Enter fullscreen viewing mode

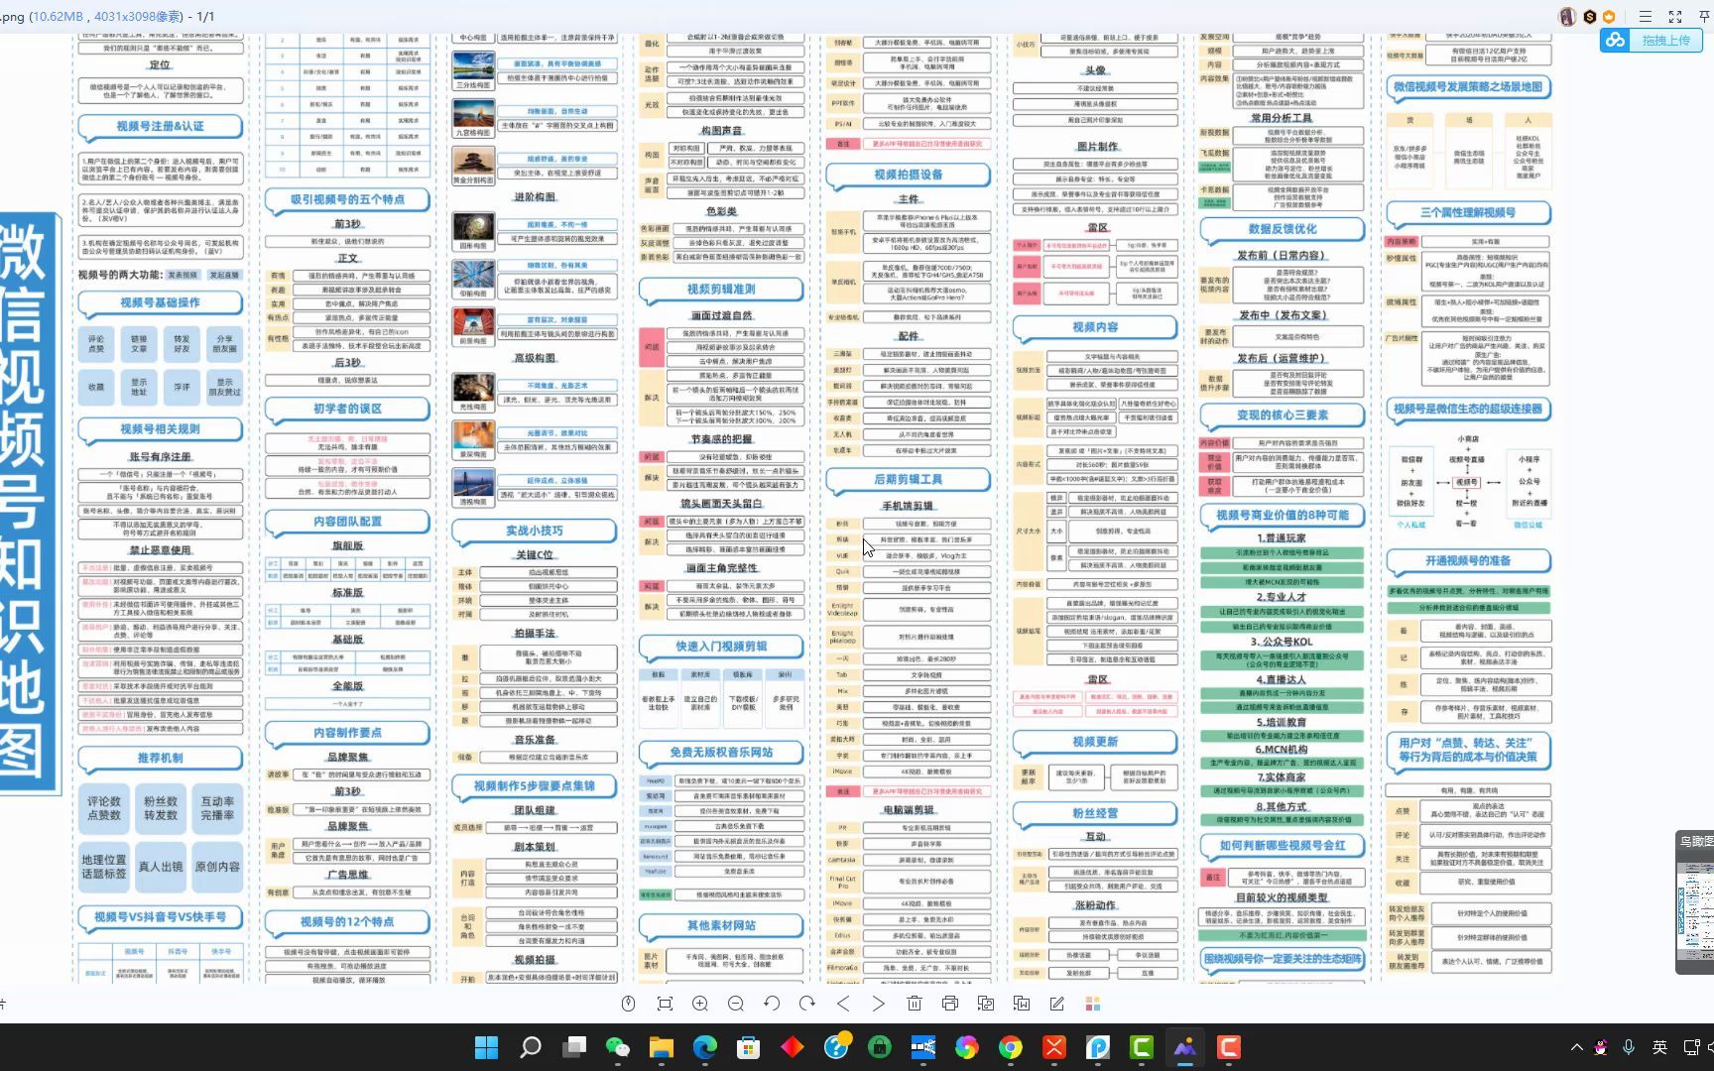click(1675, 16)
